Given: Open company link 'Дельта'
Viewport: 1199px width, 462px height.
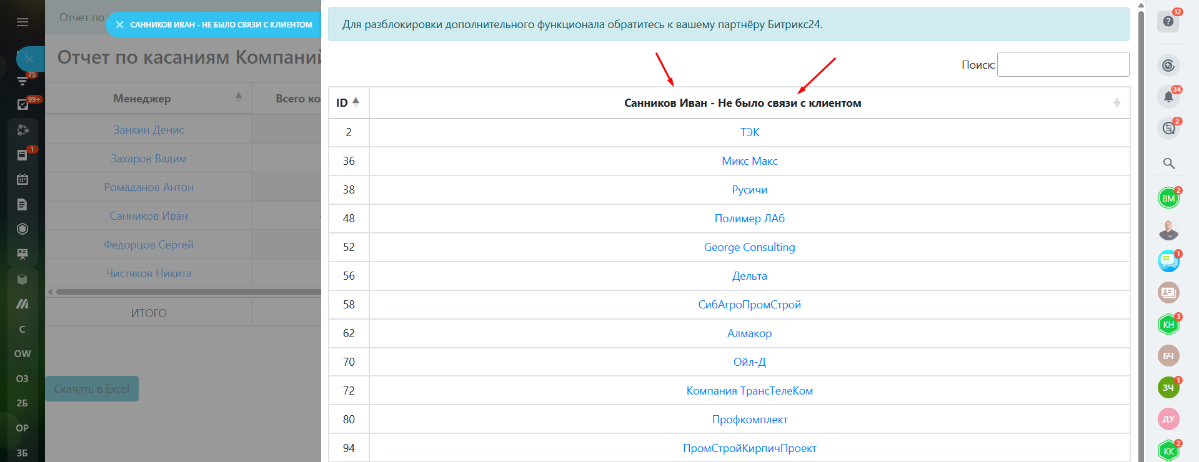Looking at the screenshot, I should click(x=750, y=276).
